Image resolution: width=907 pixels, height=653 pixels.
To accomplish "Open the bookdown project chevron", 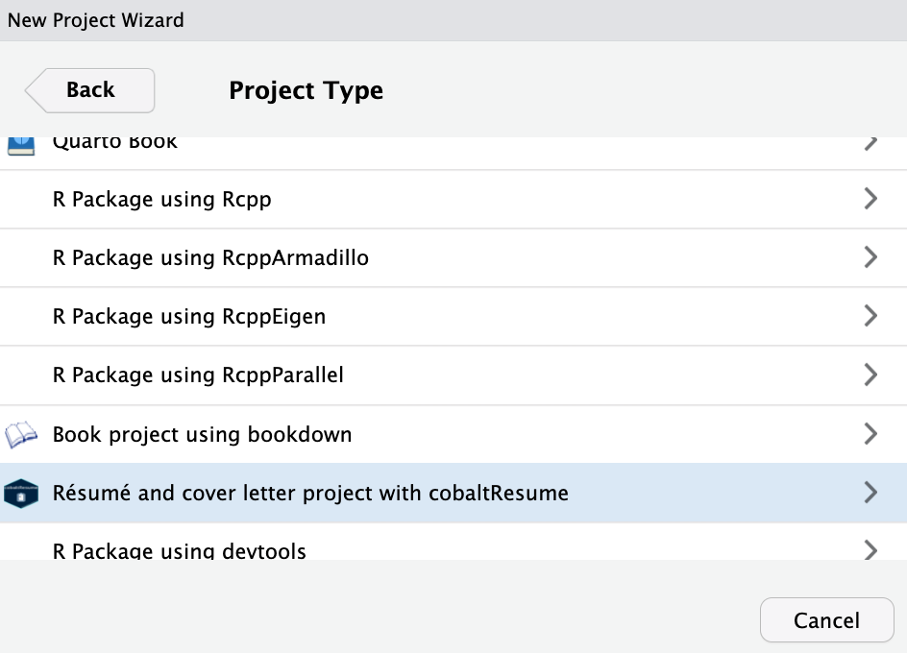I will pos(870,434).
